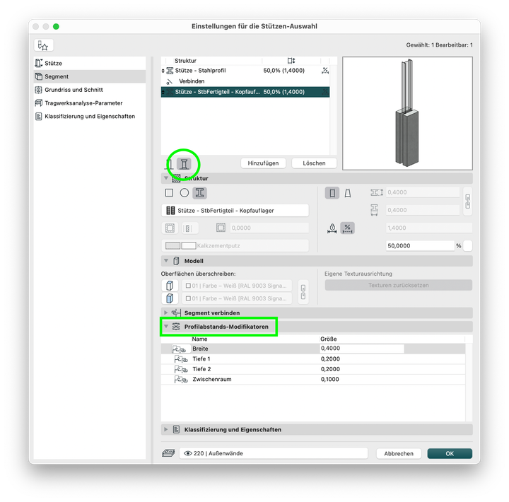This screenshot has height=502, width=509.
Task: Click the core veneer icon
Action: click(x=170, y=228)
